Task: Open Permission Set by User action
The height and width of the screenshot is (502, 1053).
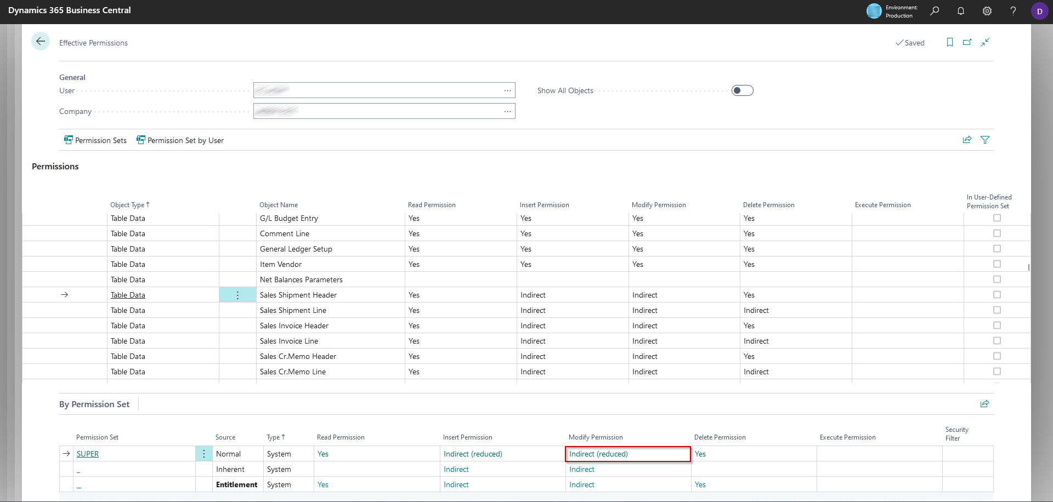Action: (x=180, y=140)
